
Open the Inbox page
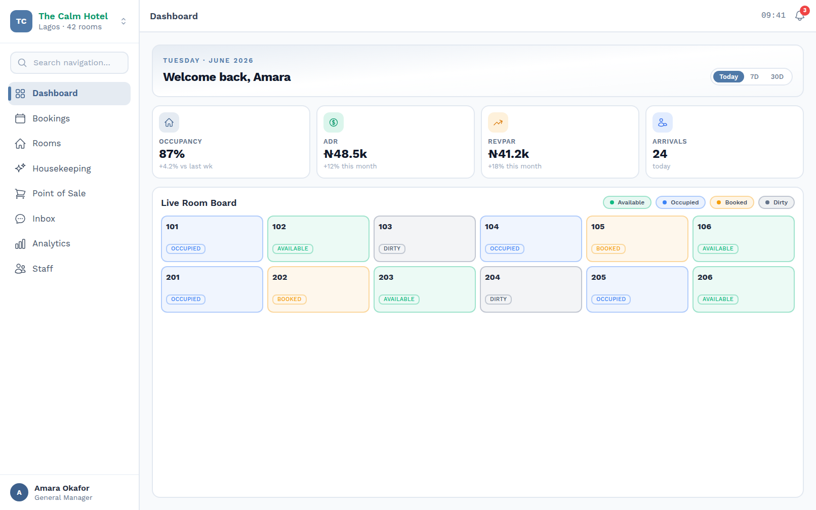(69, 219)
